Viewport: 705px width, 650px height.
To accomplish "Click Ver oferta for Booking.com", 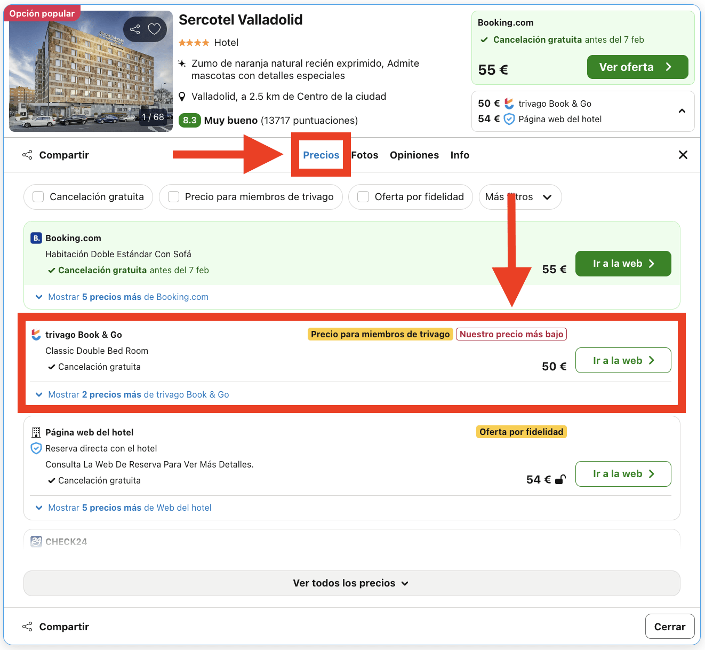I will click(x=637, y=67).
